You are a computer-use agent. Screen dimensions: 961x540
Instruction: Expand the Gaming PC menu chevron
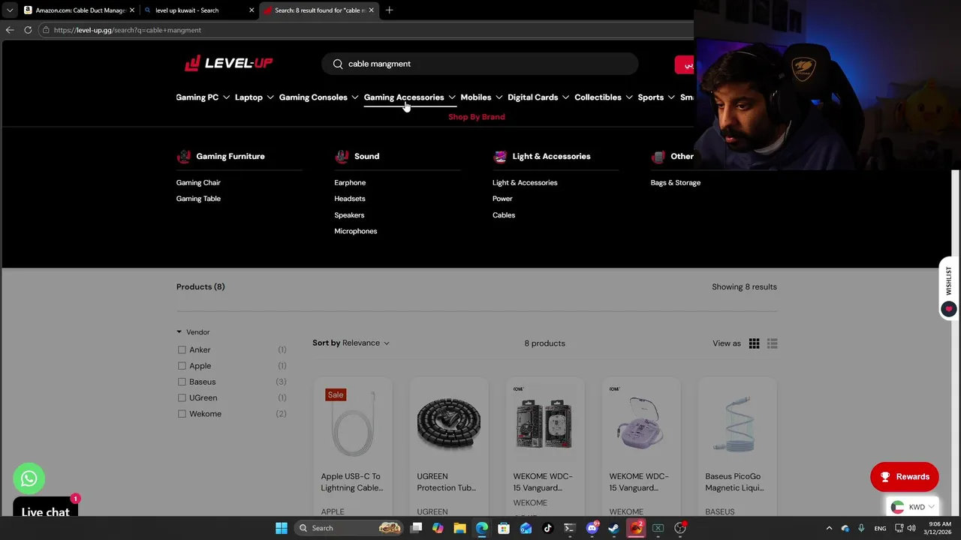[x=226, y=97]
